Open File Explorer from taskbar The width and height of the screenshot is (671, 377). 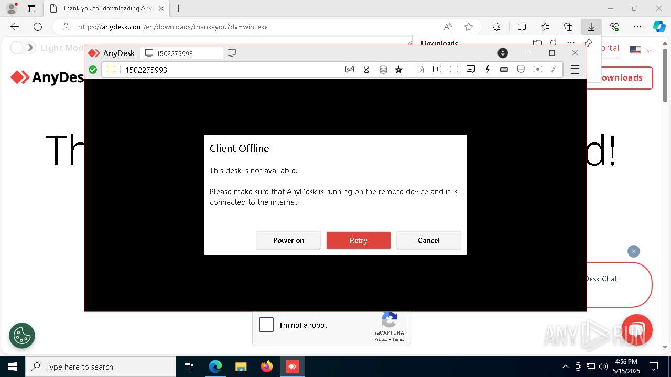241,367
